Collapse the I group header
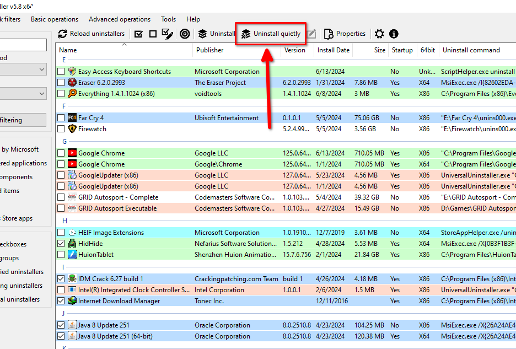516x349 pixels. pyautogui.click(x=63, y=267)
